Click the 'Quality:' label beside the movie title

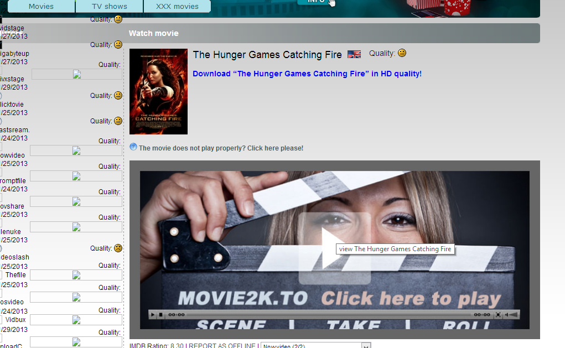382,53
